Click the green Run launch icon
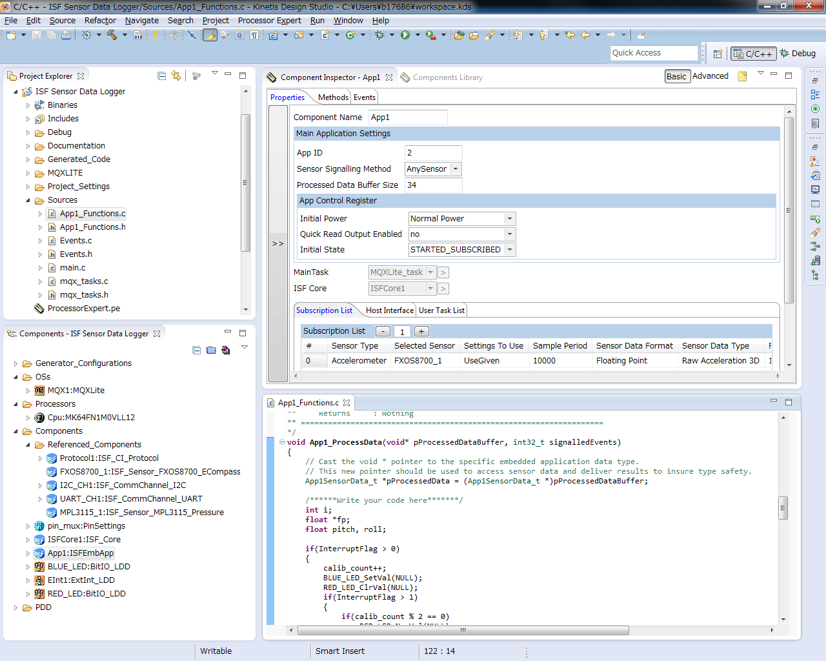 click(x=405, y=35)
